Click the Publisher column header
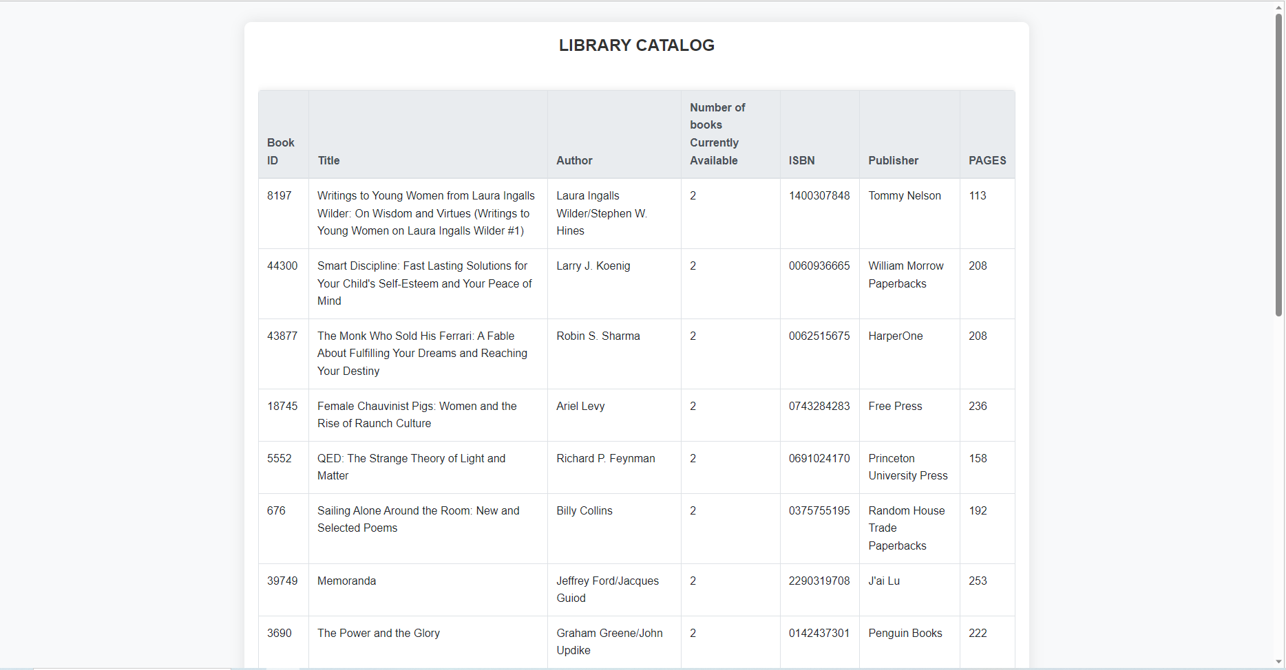 pyautogui.click(x=893, y=160)
